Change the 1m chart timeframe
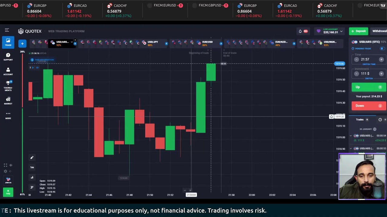 point(32,167)
